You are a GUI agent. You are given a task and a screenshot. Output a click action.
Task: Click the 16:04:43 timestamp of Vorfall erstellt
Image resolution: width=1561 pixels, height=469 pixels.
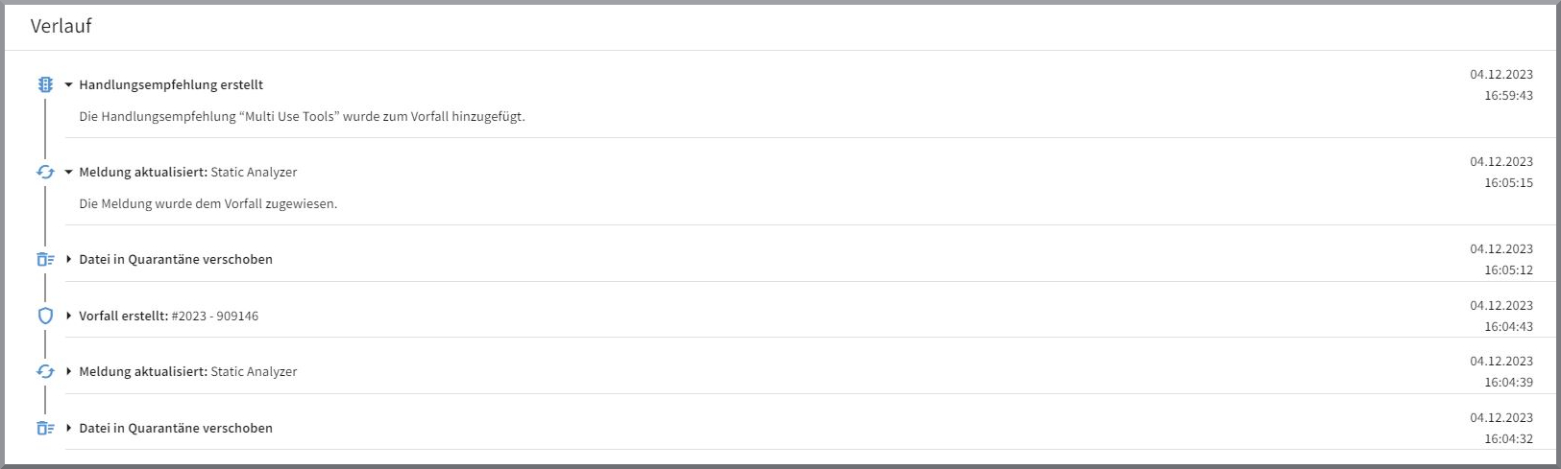point(1508,327)
